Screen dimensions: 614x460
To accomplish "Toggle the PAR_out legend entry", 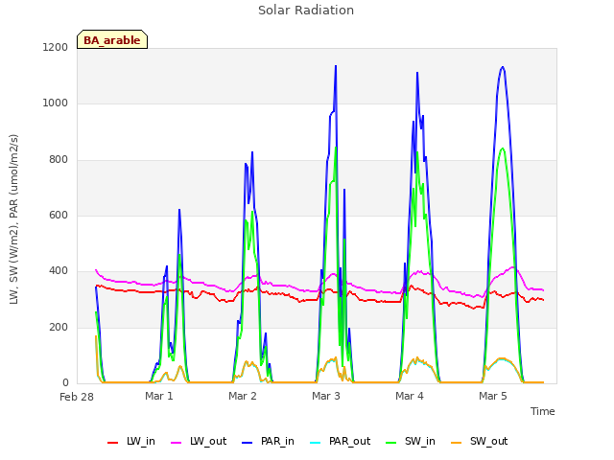I will [x=340, y=441].
